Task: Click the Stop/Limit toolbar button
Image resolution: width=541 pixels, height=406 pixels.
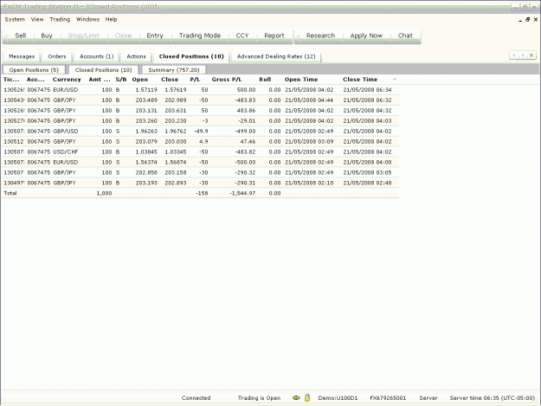Action: (83, 35)
